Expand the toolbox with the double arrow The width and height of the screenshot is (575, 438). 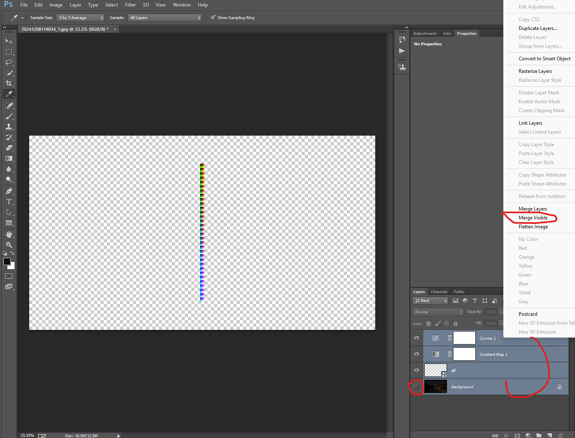pyautogui.click(x=4, y=28)
